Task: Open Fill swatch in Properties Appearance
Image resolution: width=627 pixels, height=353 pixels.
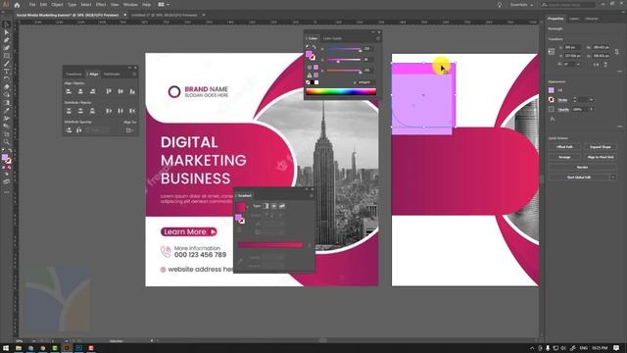Action: click(552, 90)
